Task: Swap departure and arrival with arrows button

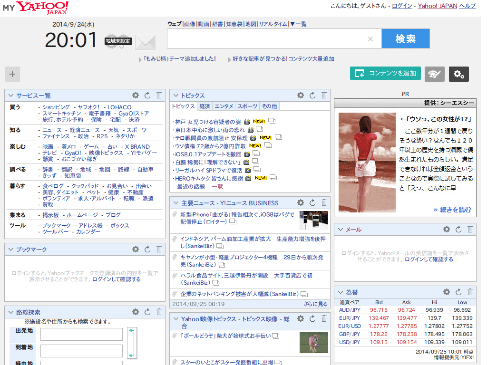Action: click(x=132, y=343)
